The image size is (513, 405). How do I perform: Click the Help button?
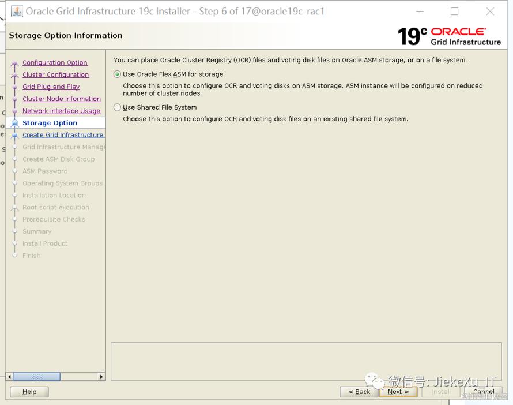pos(29,392)
